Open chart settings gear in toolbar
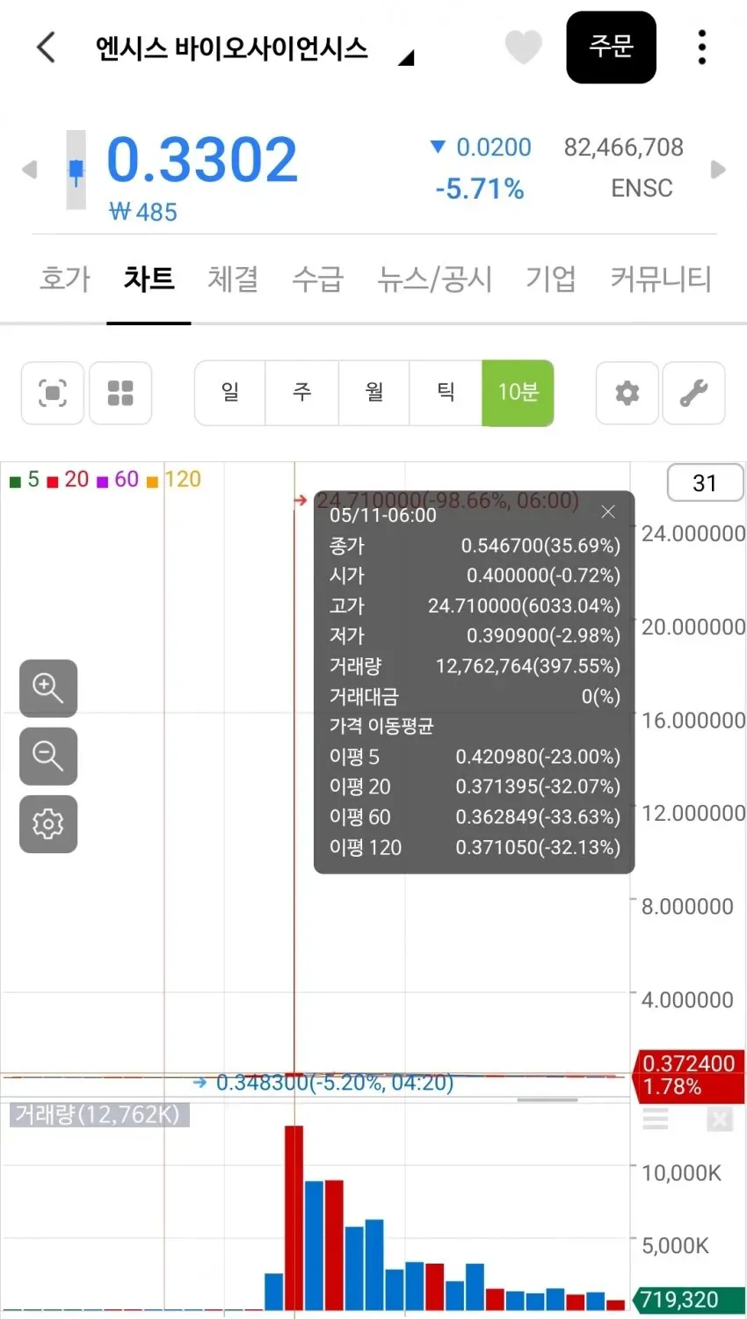Image resolution: width=747 pixels, height=1319 pixels. pos(627,393)
